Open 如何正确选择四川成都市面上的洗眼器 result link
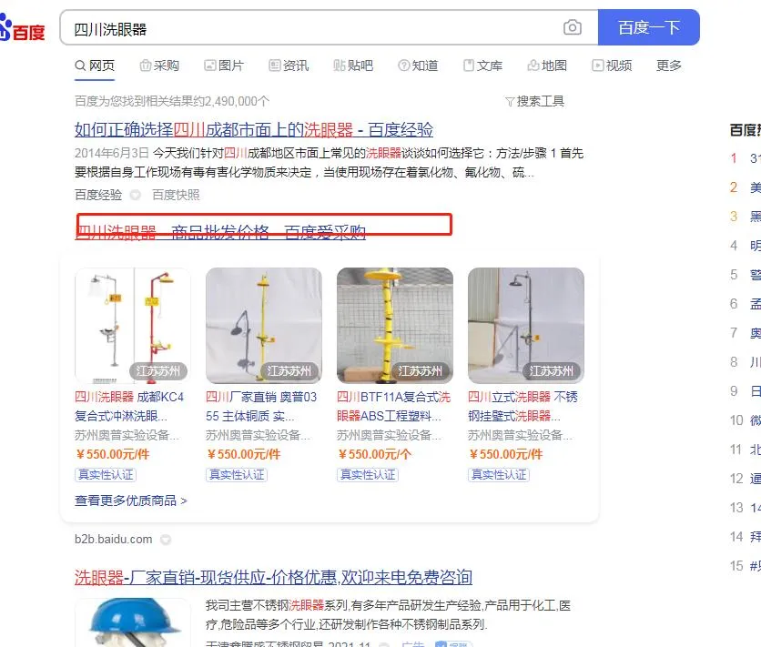The width and height of the screenshot is (761, 647). coord(254,129)
